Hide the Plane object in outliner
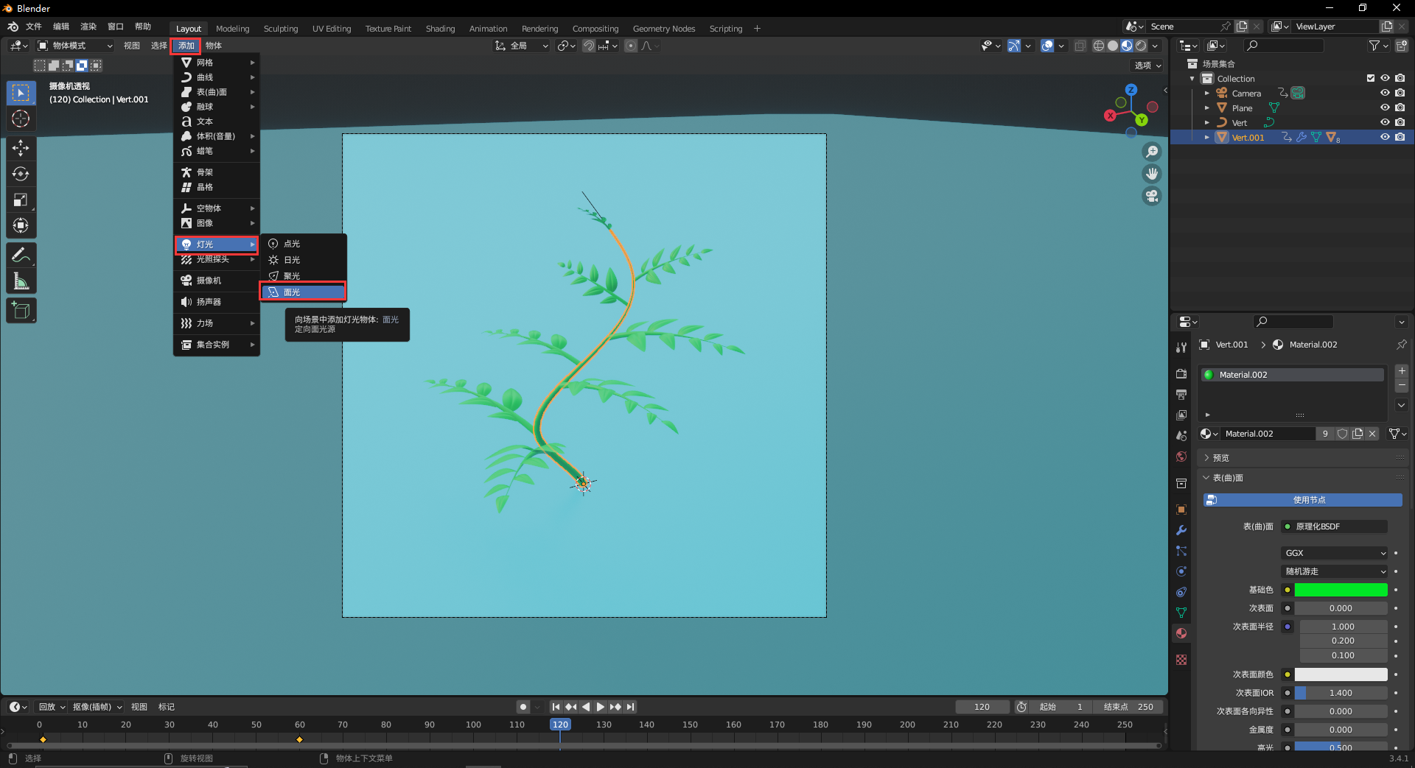1415x768 pixels. (x=1385, y=108)
